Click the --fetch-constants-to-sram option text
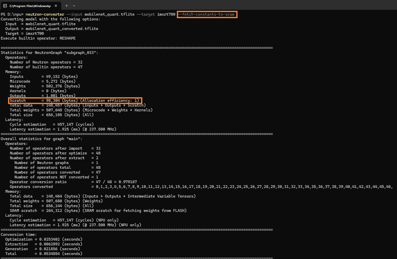The height and width of the screenshot is (259, 397). pos(206,14)
